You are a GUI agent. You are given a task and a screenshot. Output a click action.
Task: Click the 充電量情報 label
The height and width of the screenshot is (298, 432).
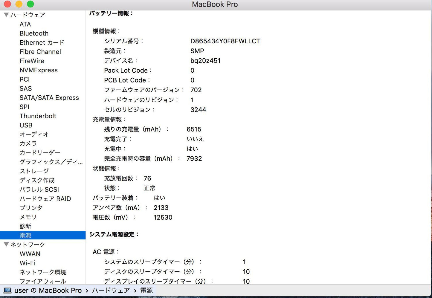(x=109, y=120)
